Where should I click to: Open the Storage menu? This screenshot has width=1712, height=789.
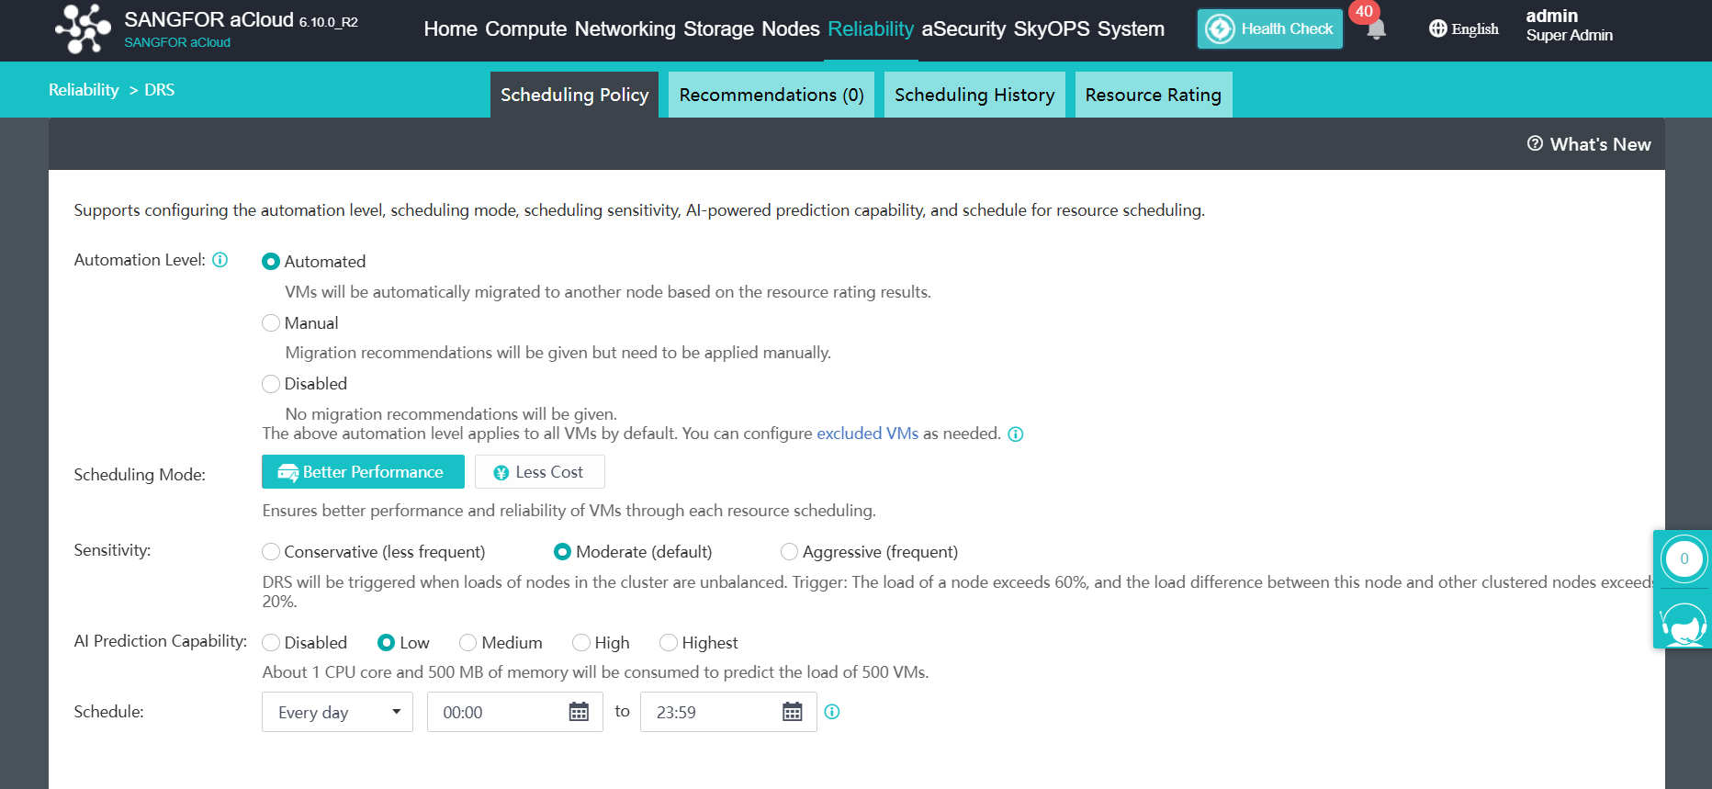coord(719,29)
